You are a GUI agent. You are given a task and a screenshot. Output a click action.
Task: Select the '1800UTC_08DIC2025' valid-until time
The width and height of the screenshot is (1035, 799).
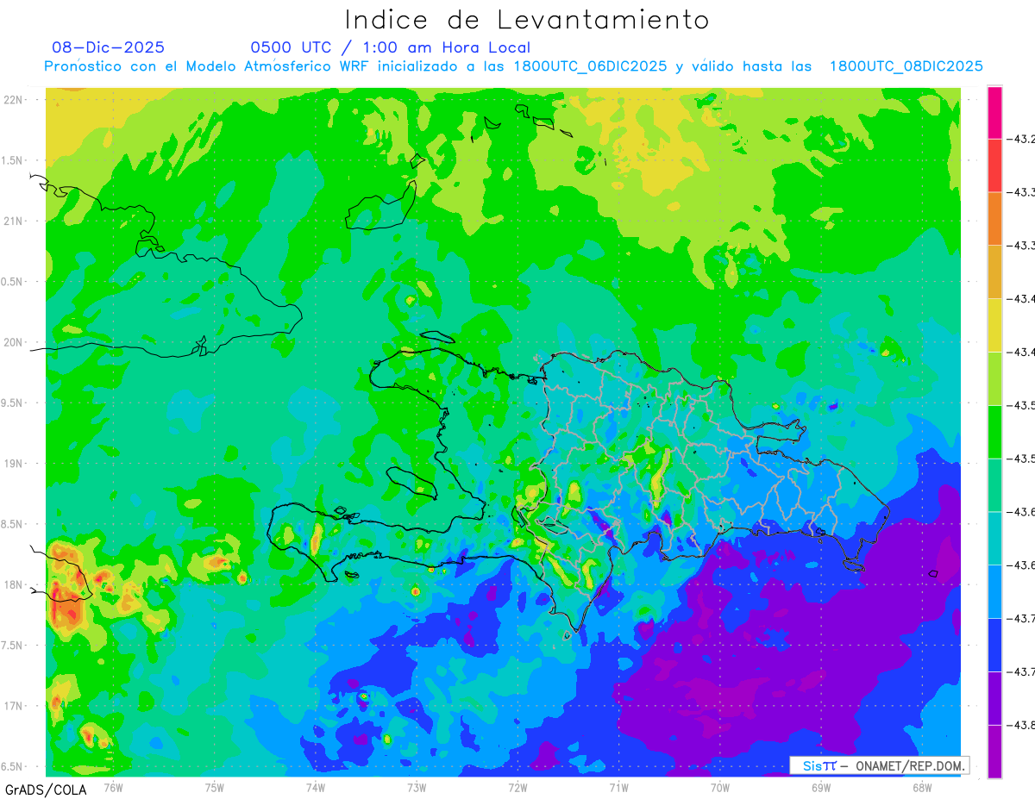[x=906, y=66]
